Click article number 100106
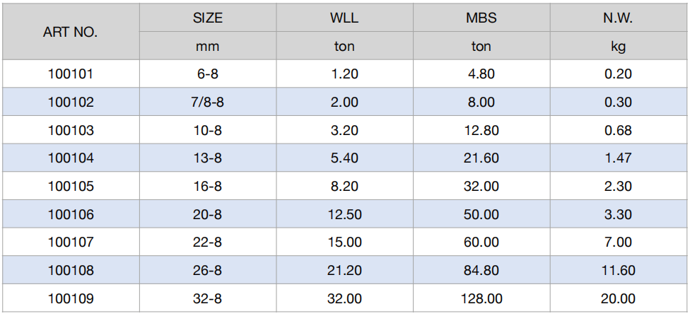 tap(71, 215)
